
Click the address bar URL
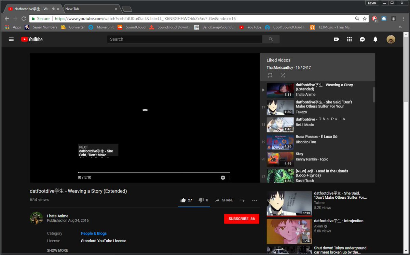(145, 19)
